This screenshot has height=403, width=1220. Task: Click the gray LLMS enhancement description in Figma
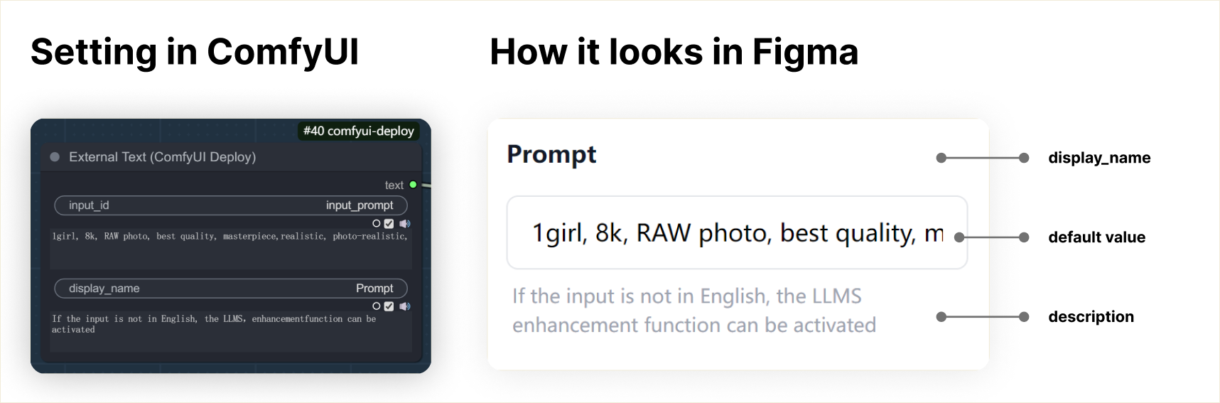click(694, 311)
